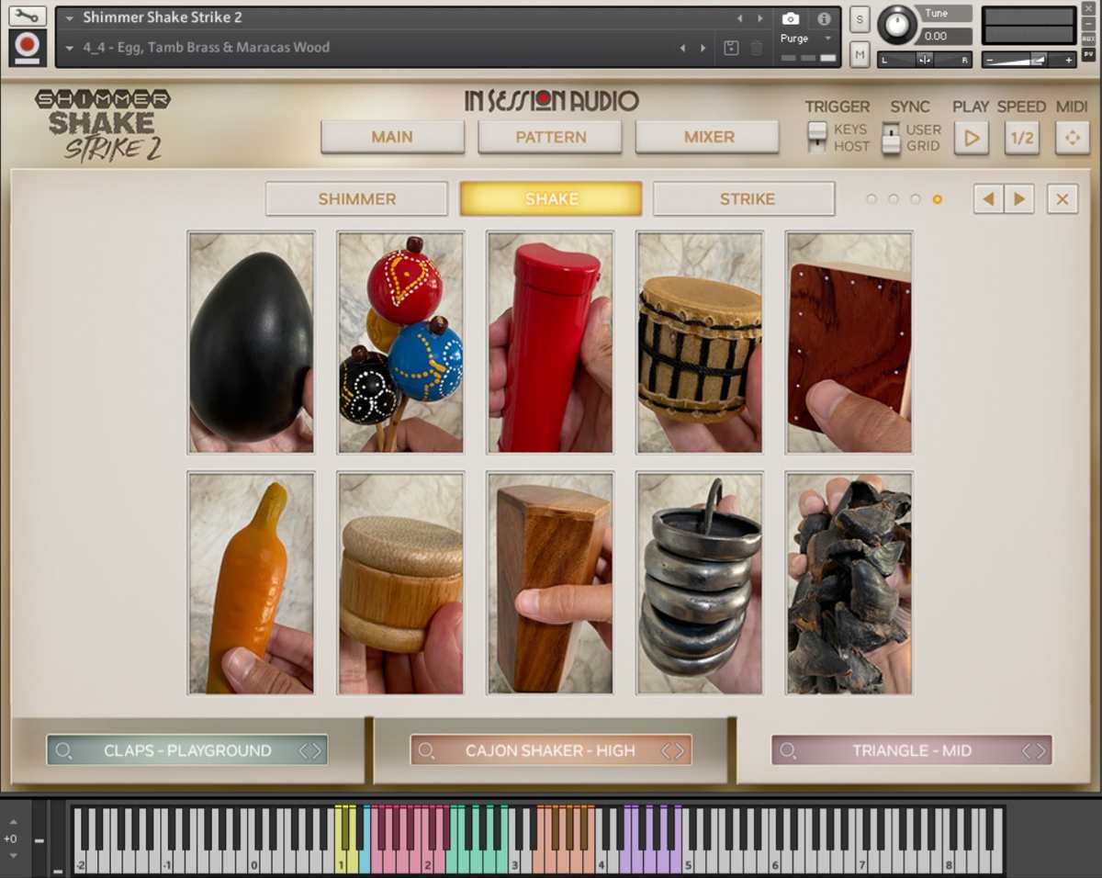Image resolution: width=1102 pixels, height=878 pixels.
Task: Select previous sound in Triangle - Mid slot
Action: 1028,750
